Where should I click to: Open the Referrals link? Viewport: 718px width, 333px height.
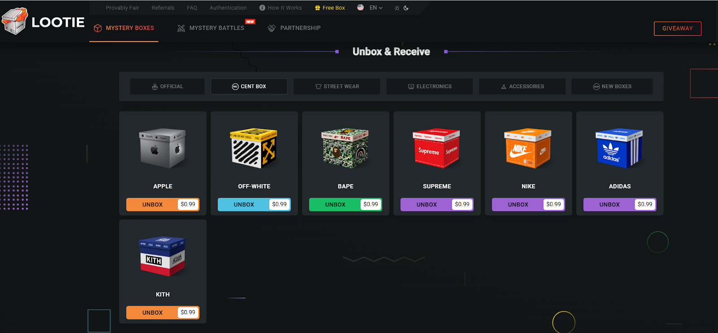coord(163,8)
